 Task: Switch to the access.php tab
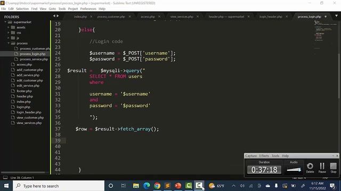(x=148, y=16)
